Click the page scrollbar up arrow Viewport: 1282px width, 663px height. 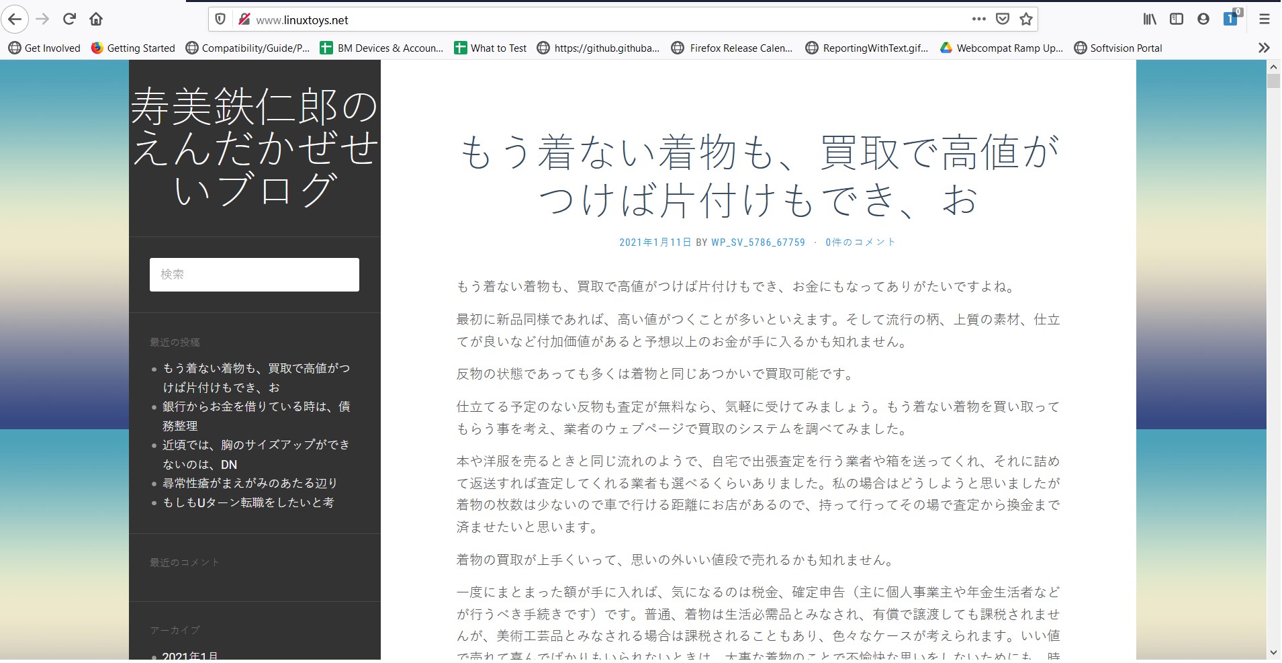coord(1273,67)
